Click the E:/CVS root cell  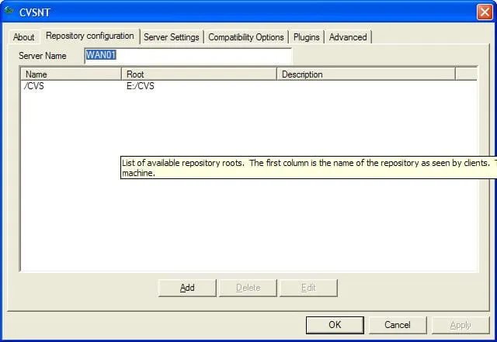click(141, 86)
